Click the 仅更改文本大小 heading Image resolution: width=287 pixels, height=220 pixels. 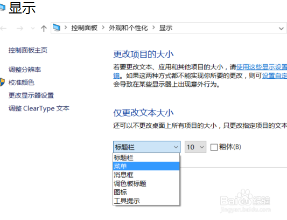click(143, 113)
